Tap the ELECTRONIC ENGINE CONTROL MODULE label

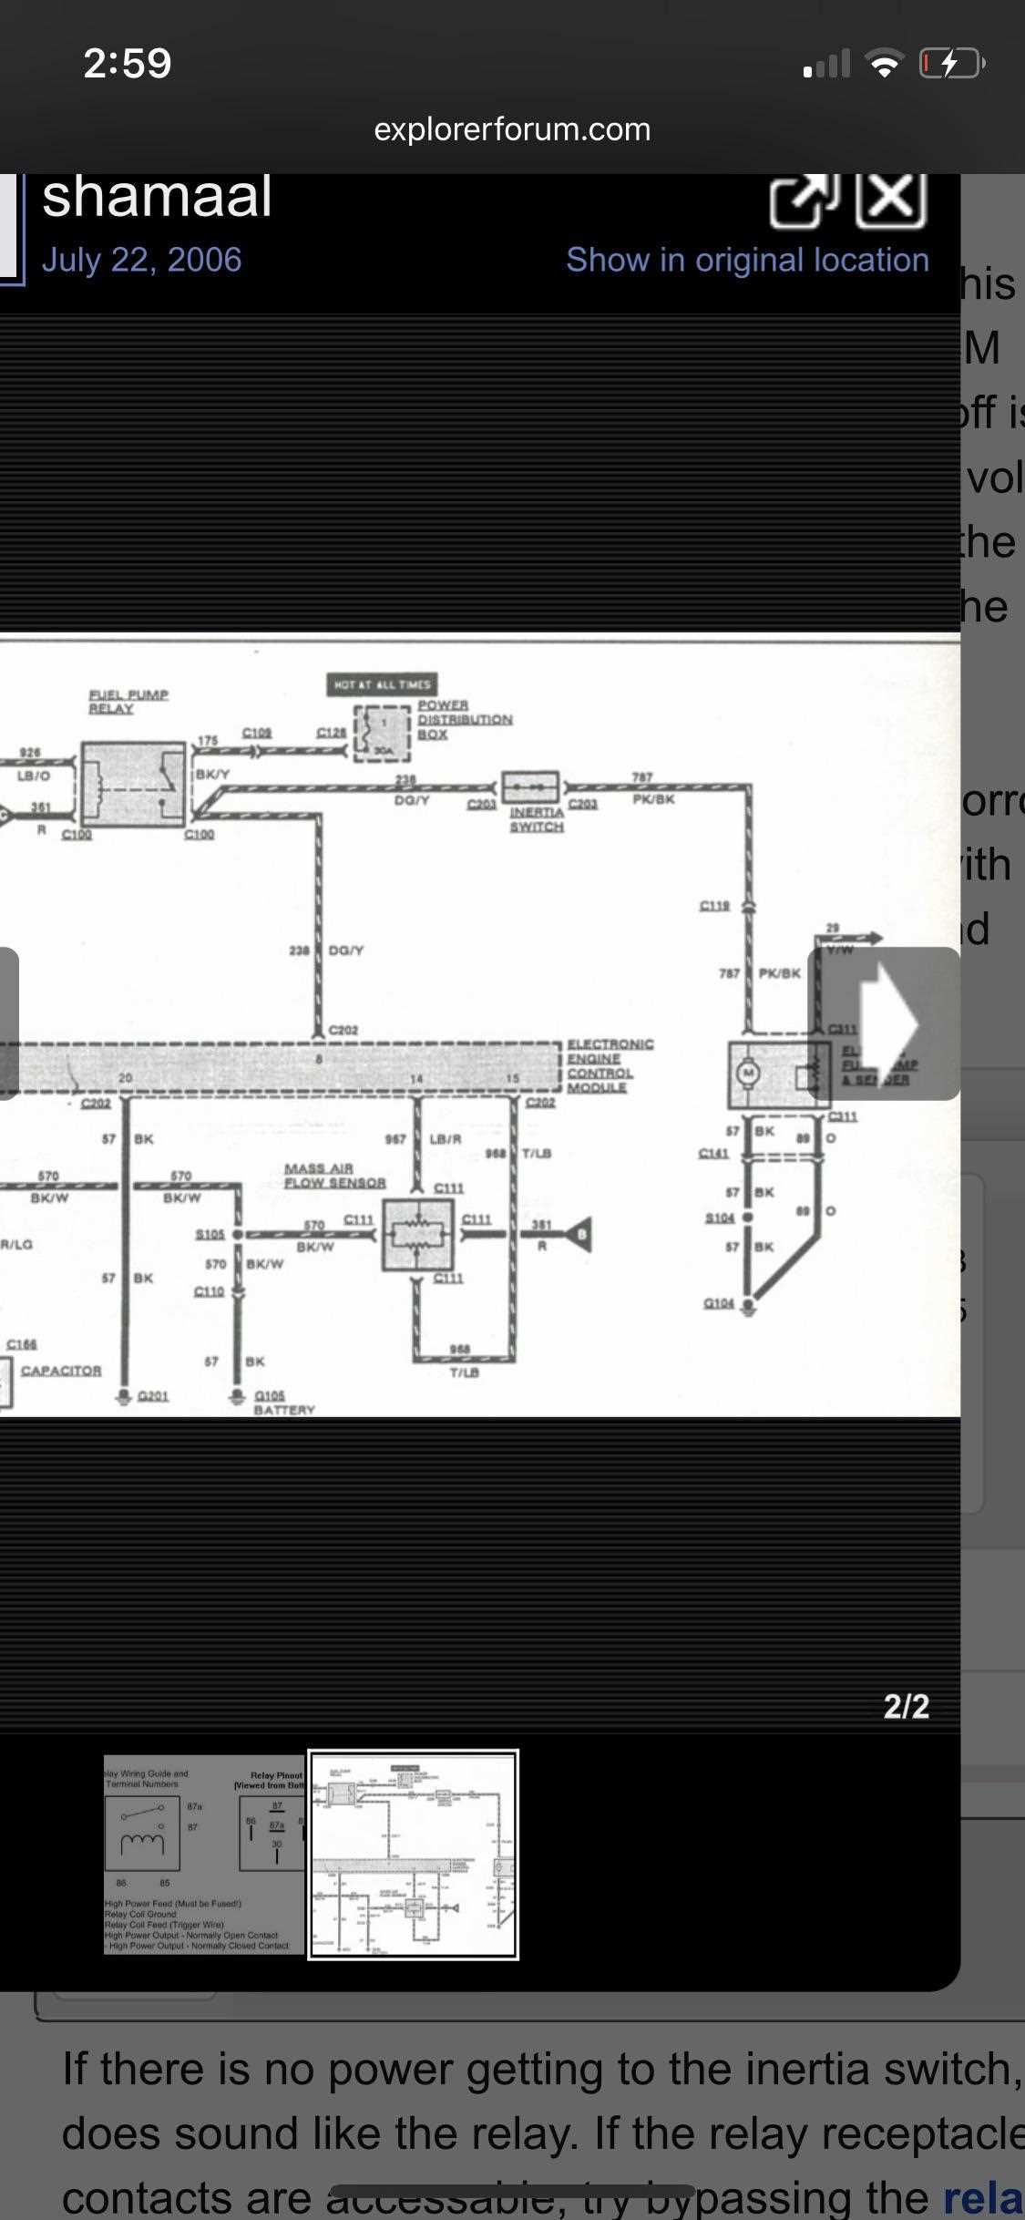(610, 1065)
